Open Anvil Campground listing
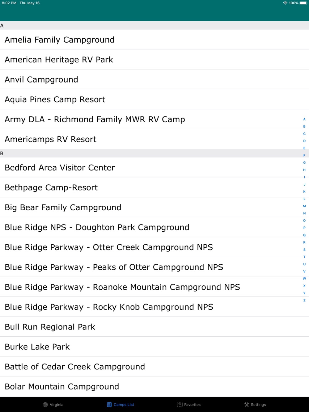309x412 pixels. click(154, 79)
